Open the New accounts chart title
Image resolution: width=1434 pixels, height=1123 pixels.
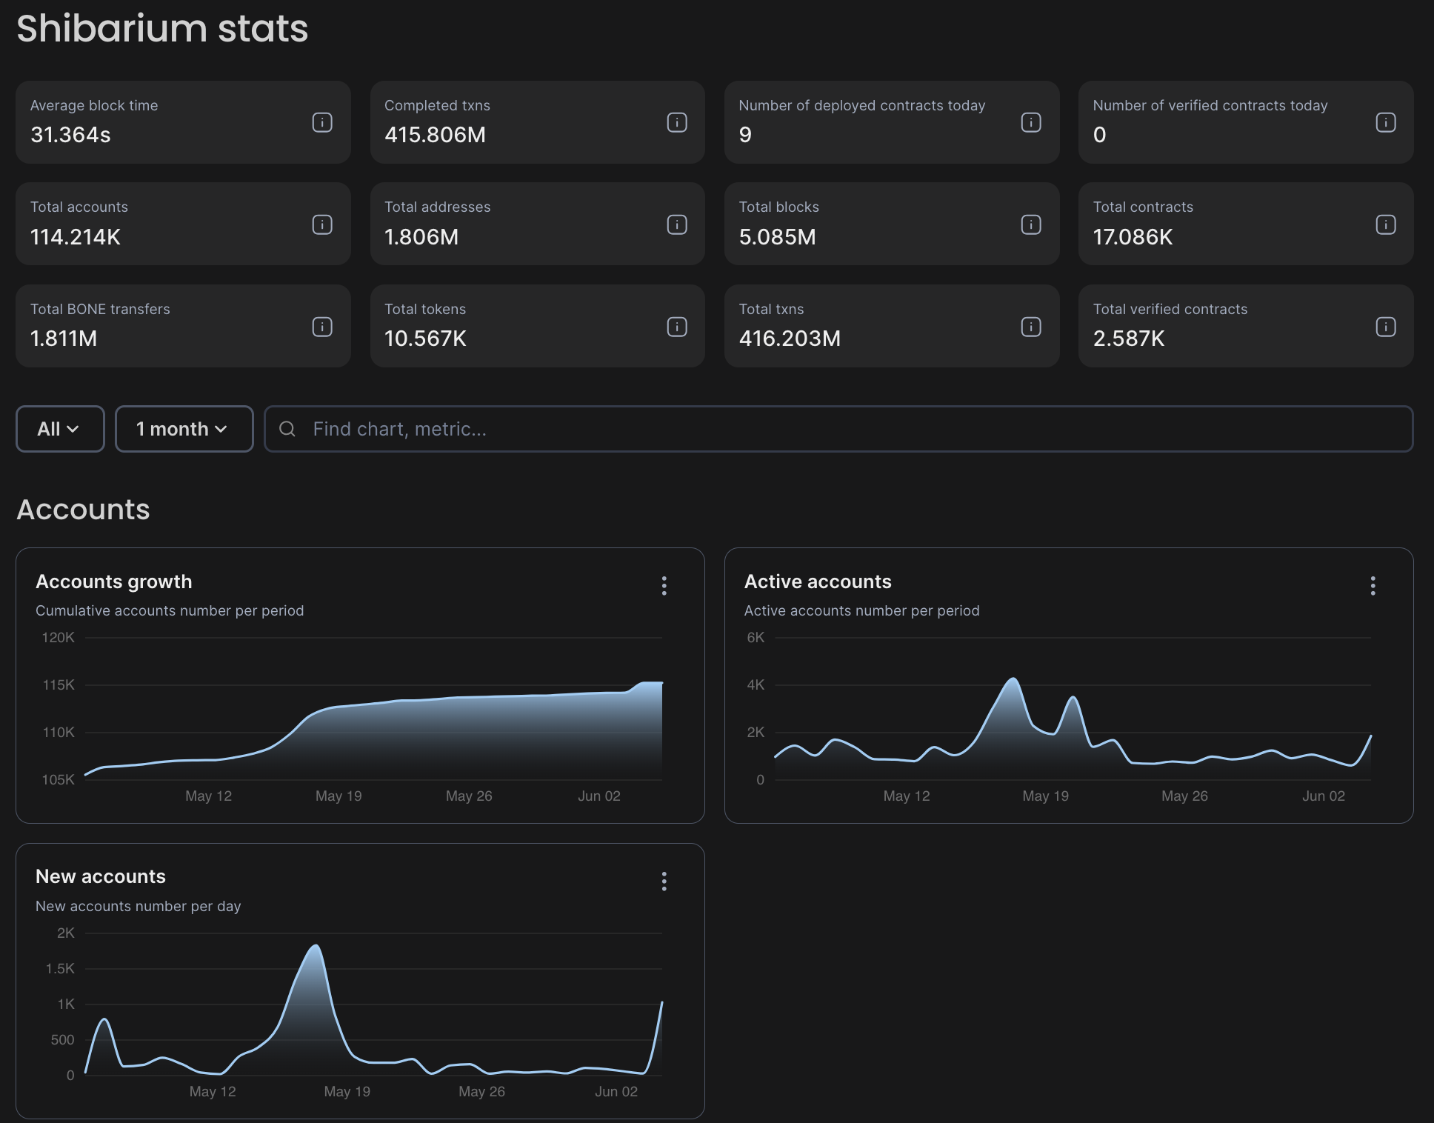[x=101, y=876]
